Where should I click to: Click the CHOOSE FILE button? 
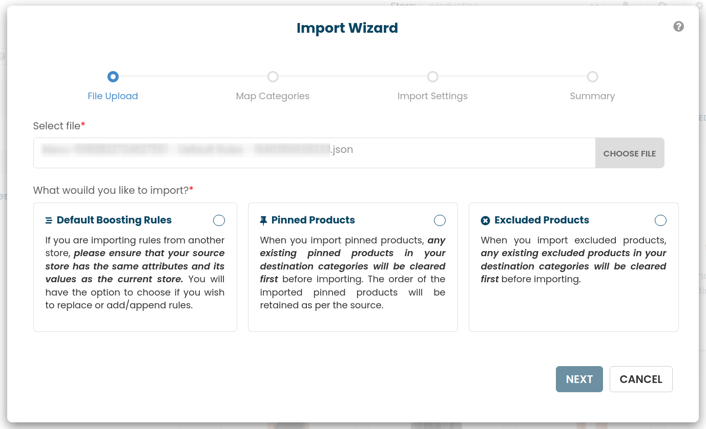click(629, 153)
